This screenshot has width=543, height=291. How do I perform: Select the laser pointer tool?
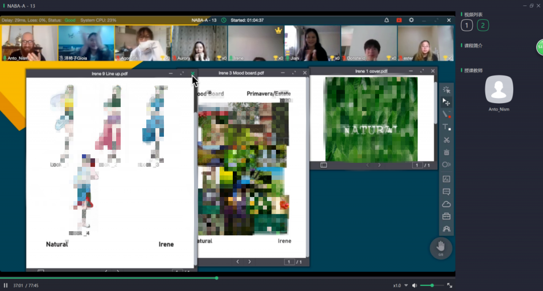[446, 90]
